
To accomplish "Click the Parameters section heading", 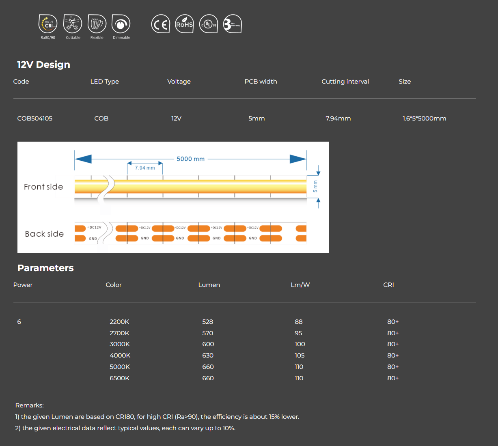I will (45, 268).
